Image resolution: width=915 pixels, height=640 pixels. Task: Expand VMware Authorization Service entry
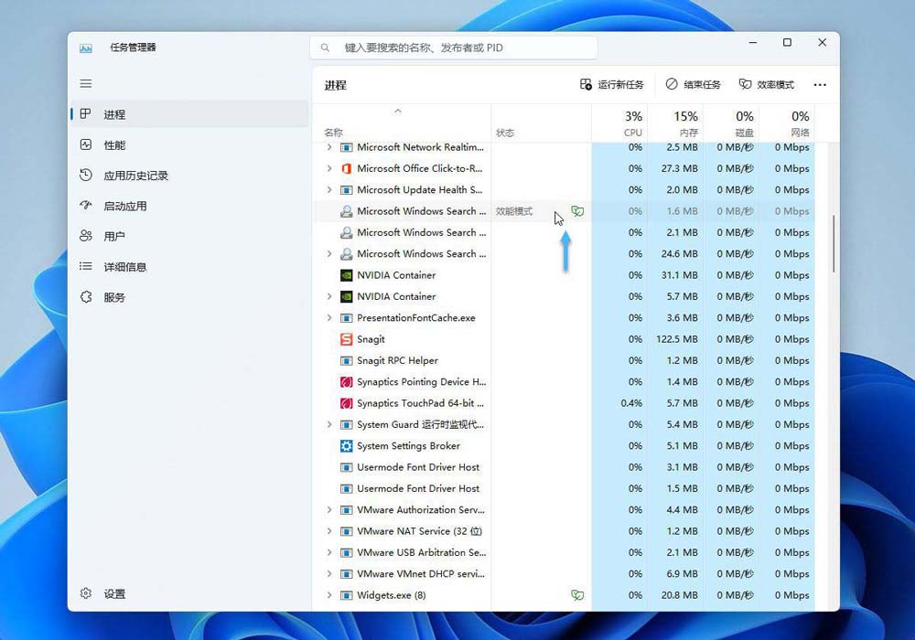coord(329,510)
